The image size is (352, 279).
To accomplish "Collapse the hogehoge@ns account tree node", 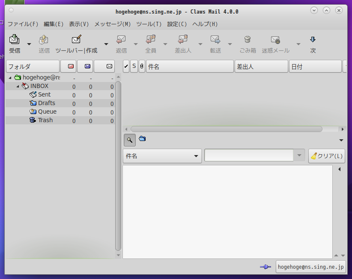I will (10, 78).
